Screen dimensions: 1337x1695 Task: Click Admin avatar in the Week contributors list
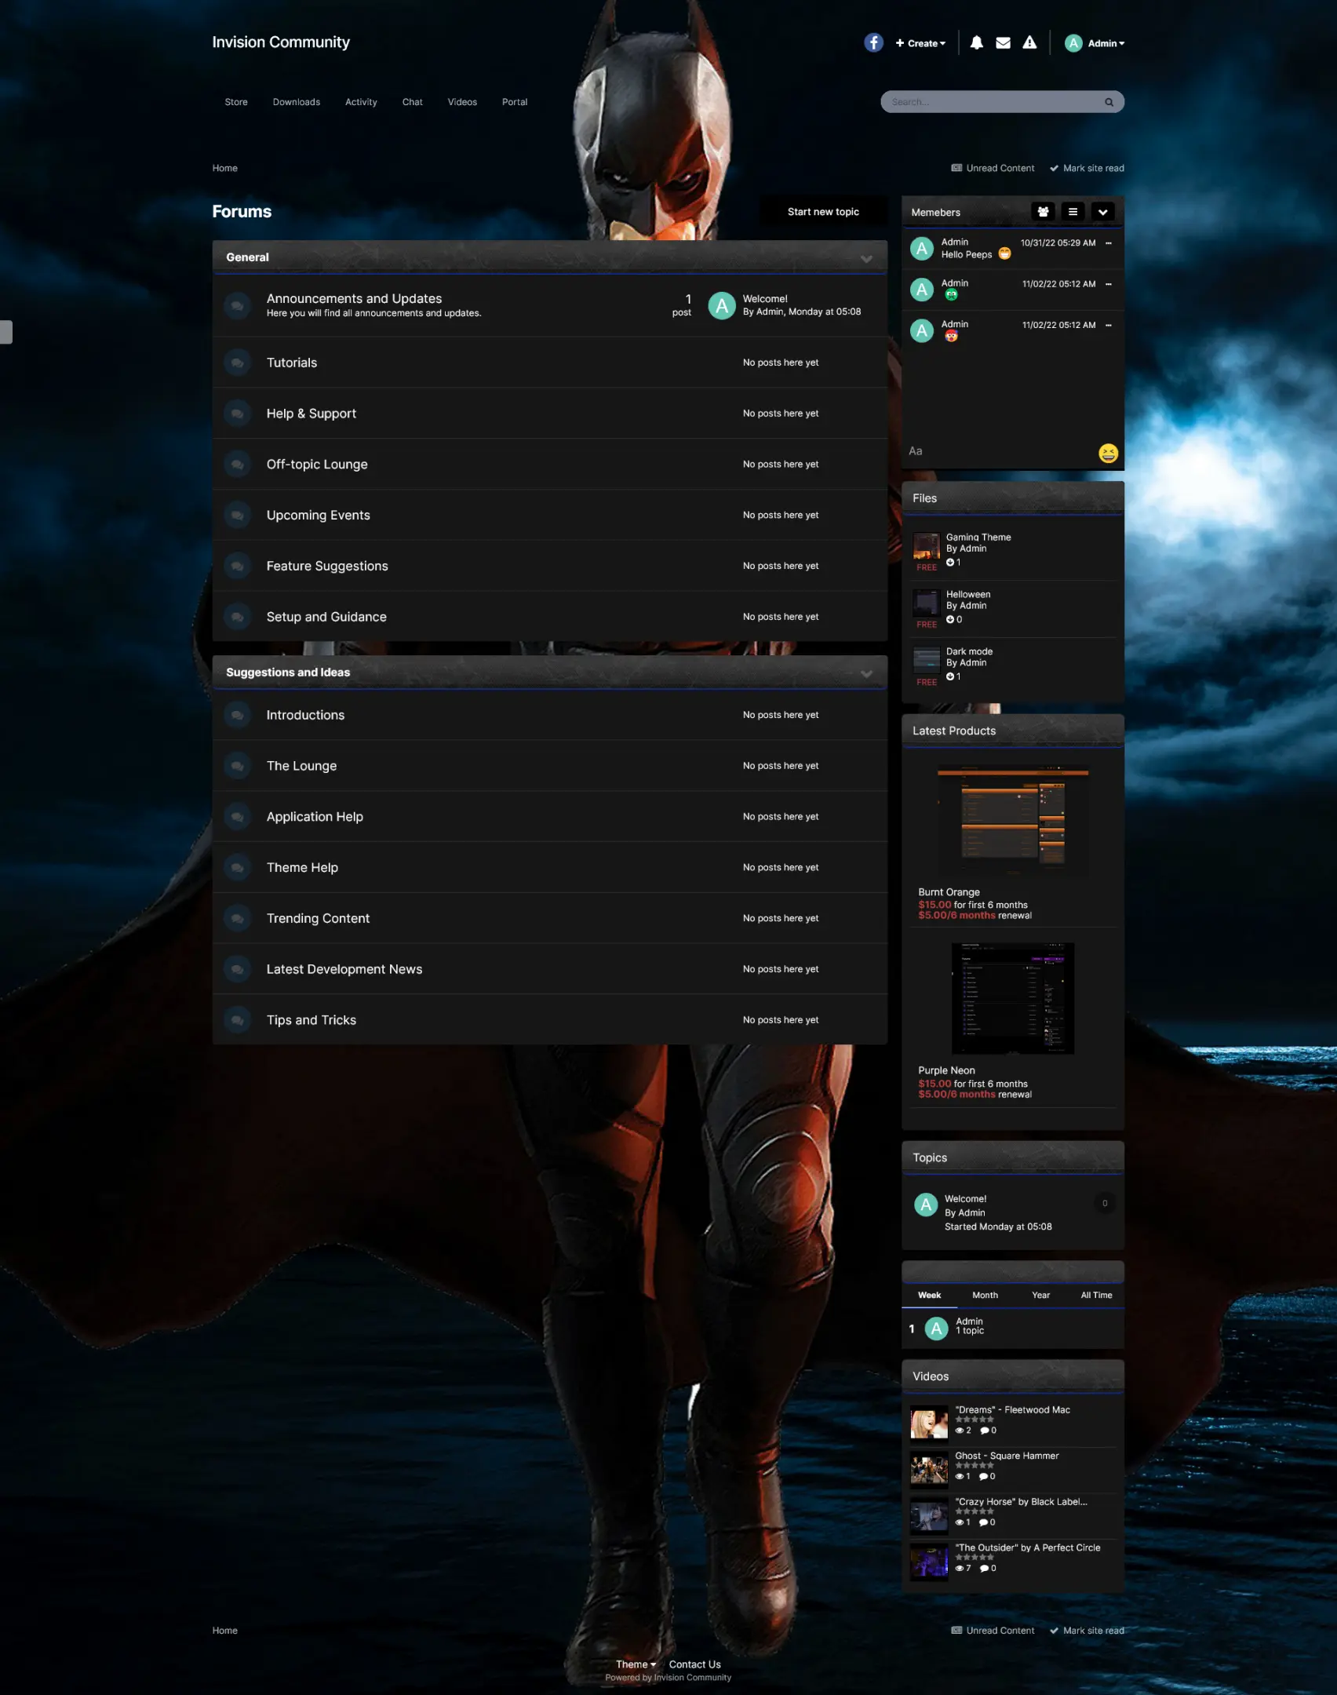tap(936, 1329)
